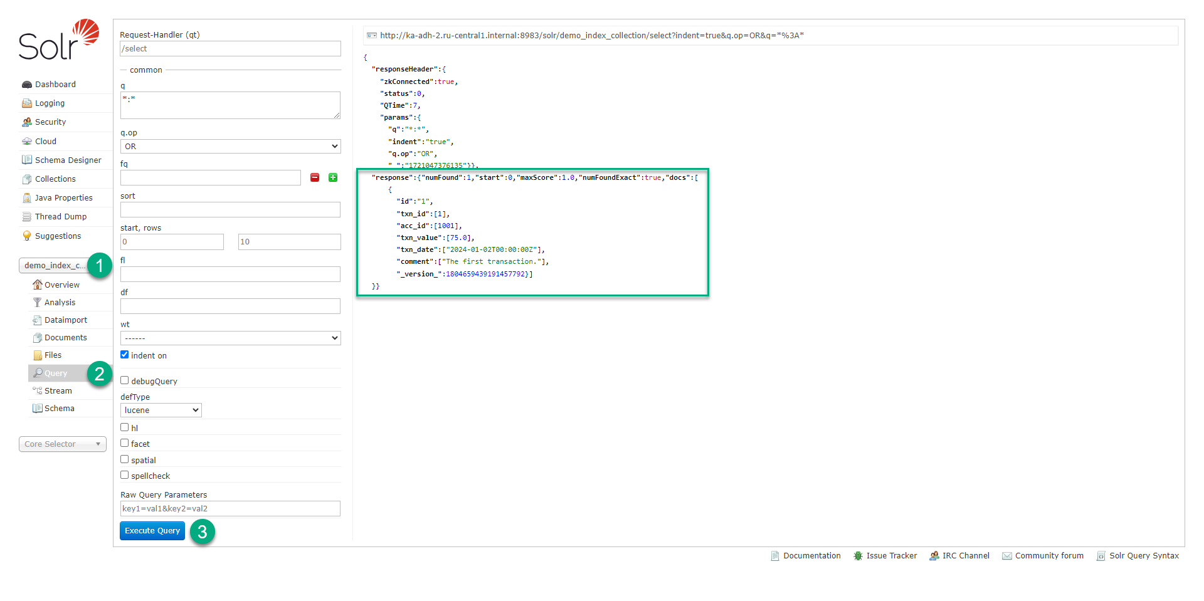Click the Raw Query Parameters field

[x=230, y=509]
